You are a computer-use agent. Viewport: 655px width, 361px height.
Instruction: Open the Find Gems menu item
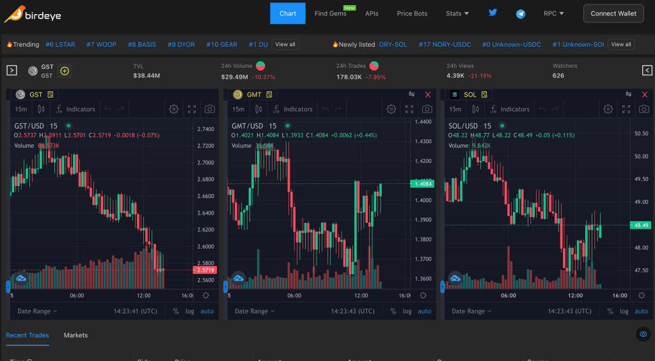[330, 13]
